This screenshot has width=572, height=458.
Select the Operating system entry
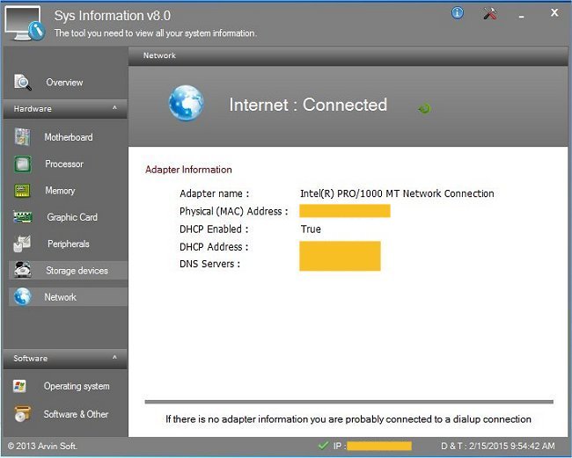click(x=77, y=386)
